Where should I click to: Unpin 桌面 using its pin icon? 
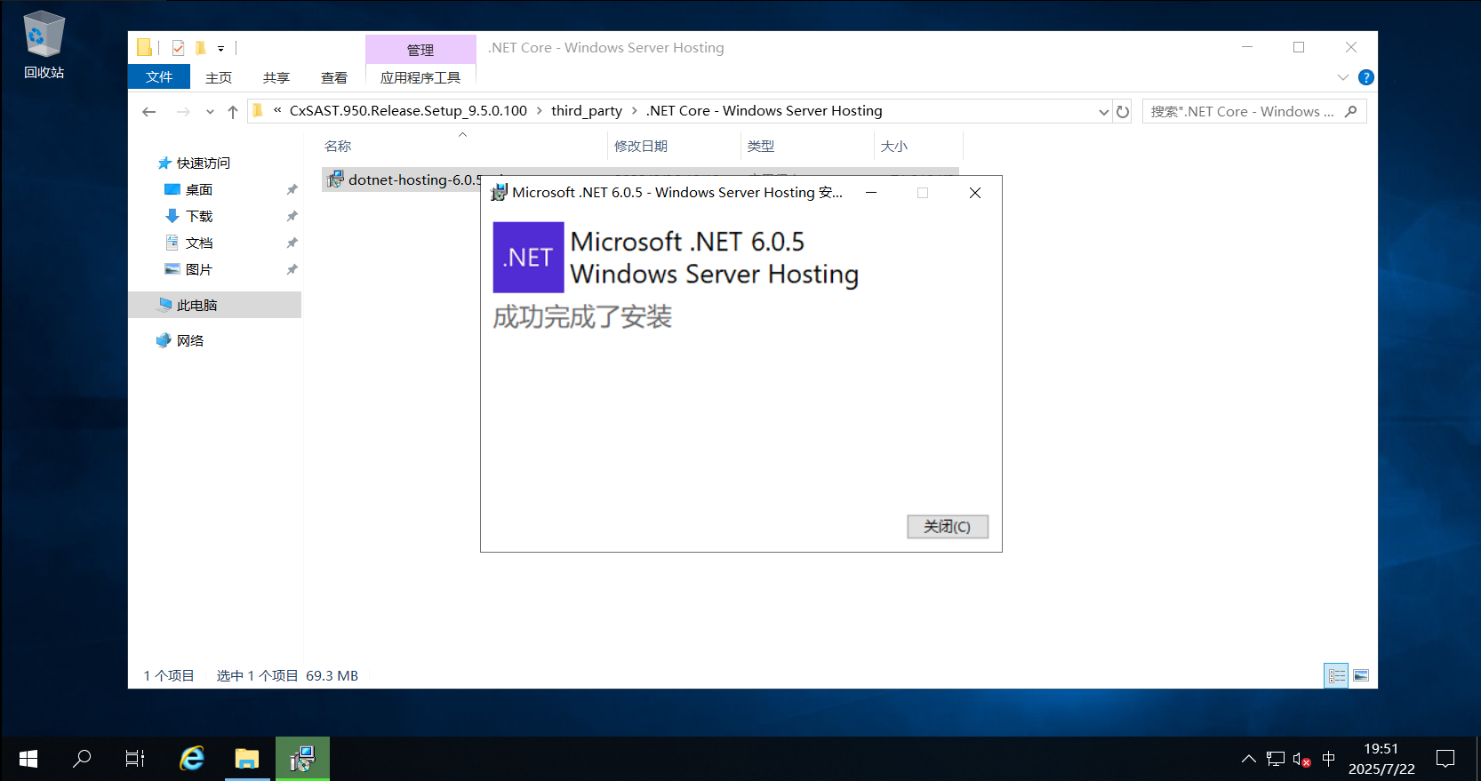tap(292, 189)
